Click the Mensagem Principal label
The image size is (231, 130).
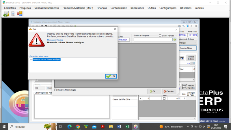point(55,40)
